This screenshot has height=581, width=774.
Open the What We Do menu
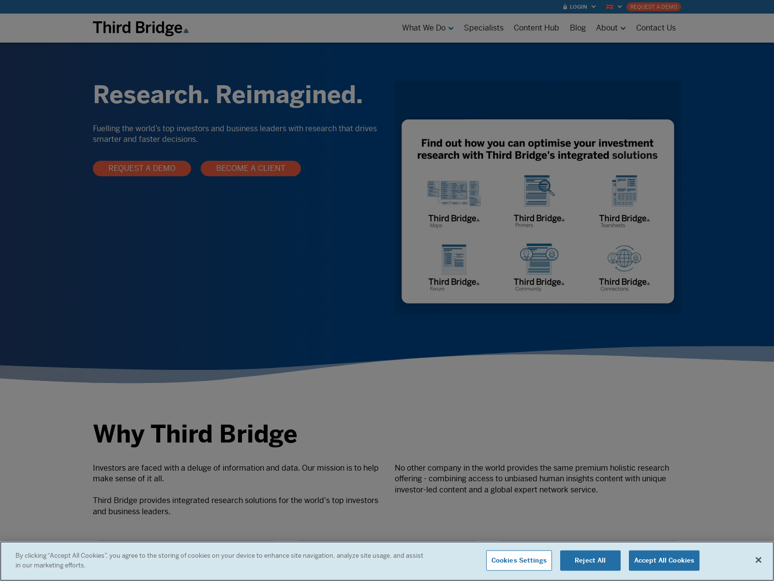click(424, 28)
